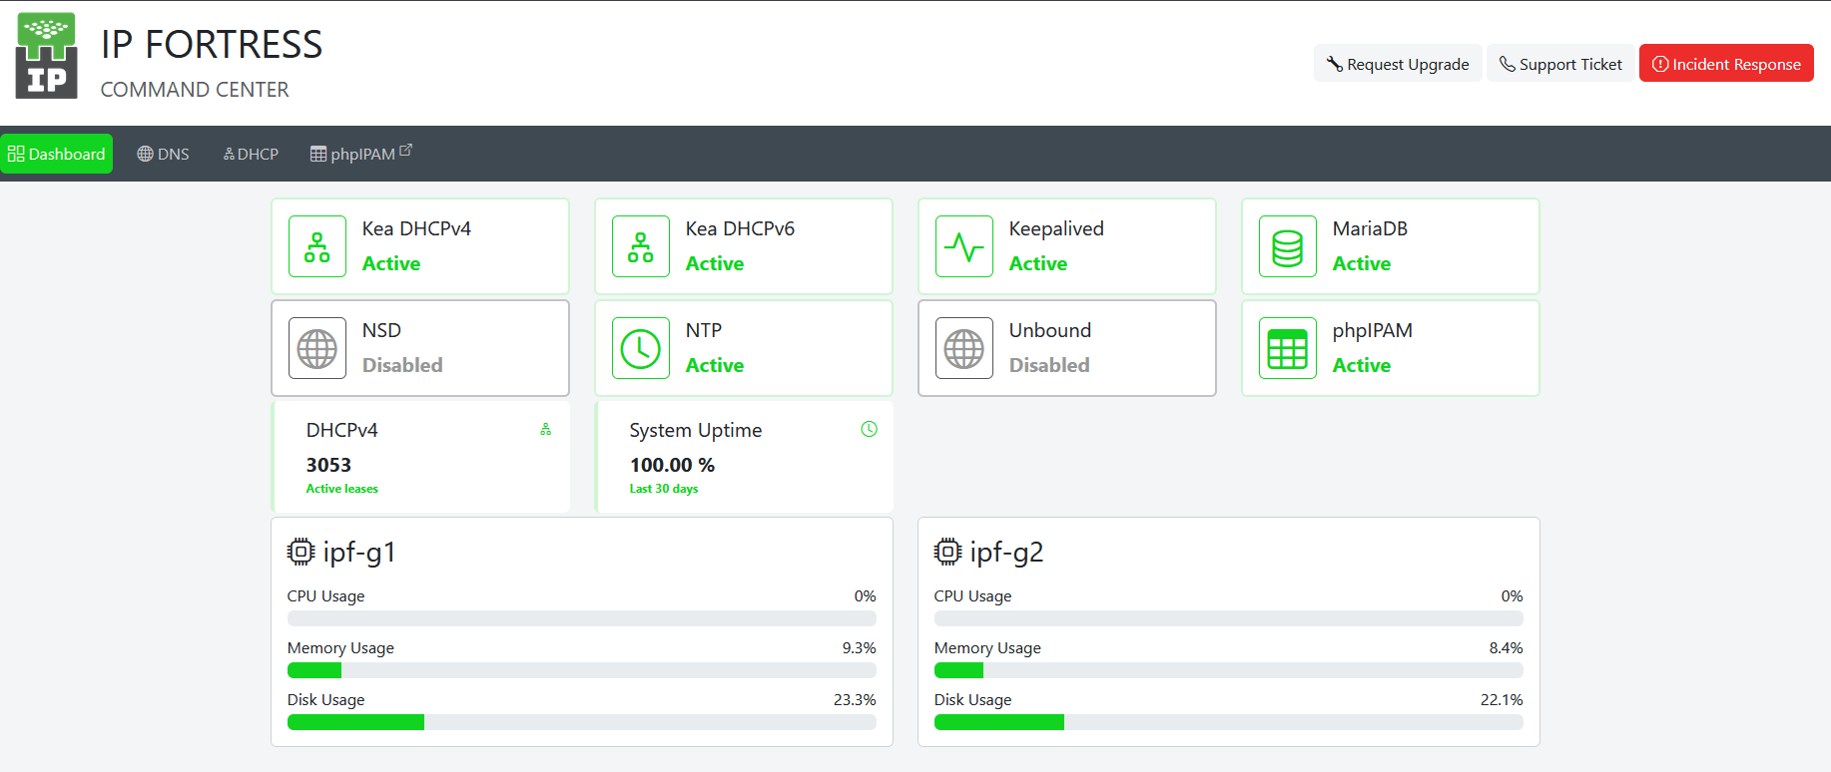The height and width of the screenshot is (772, 1831).
Task: Click the 'Unbound' service name
Action: click(1050, 330)
